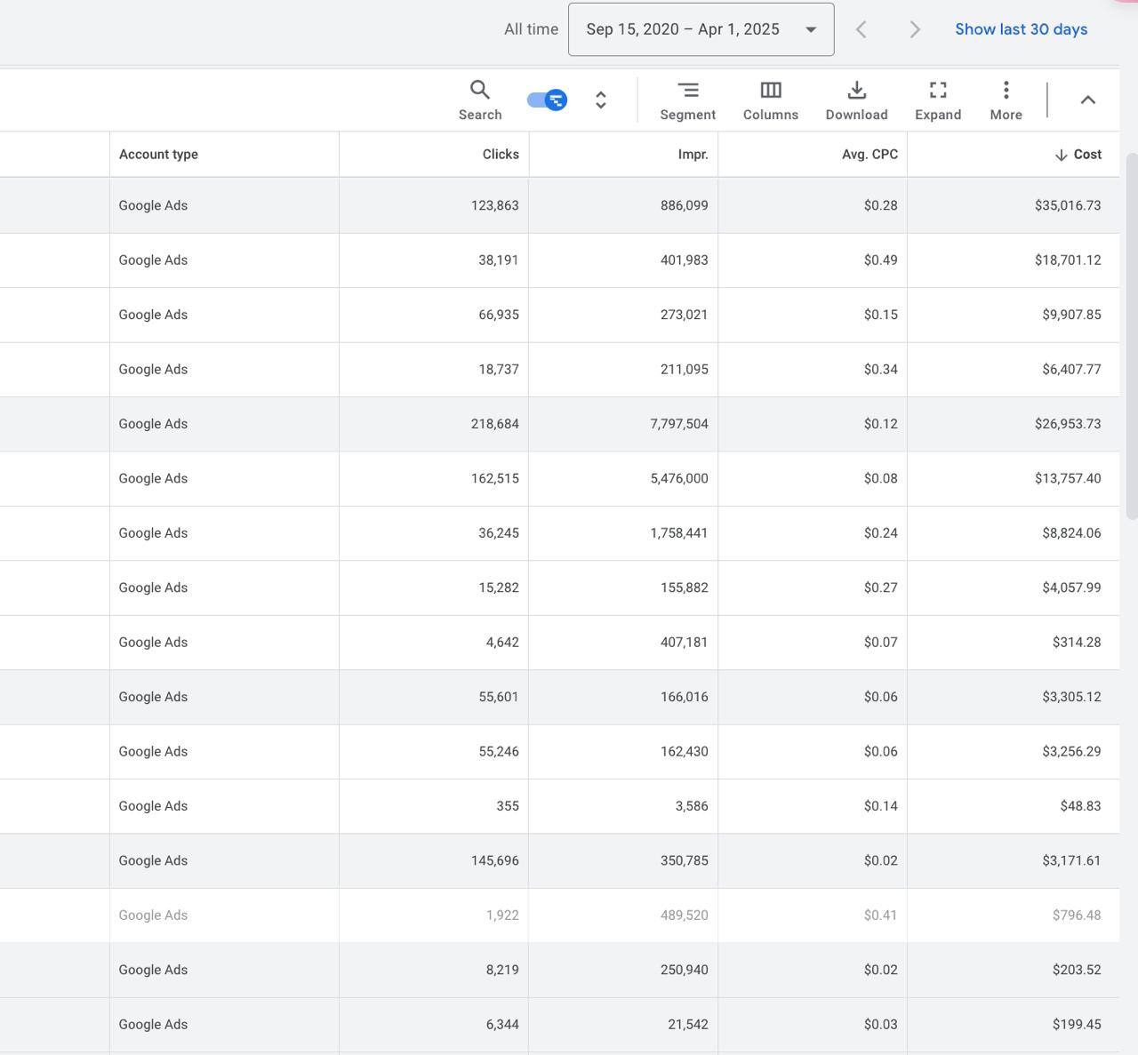
Task: Open the date range dropdown
Action: [x=701, y=29]
